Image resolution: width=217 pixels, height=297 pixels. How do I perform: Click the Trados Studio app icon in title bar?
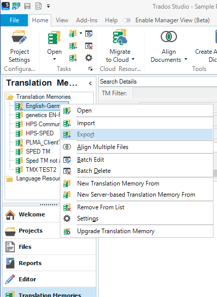pyautogui.click(x=6, y=6)
